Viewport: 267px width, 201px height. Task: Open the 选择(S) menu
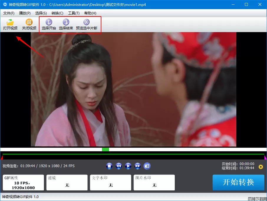[x=41, y=13]
